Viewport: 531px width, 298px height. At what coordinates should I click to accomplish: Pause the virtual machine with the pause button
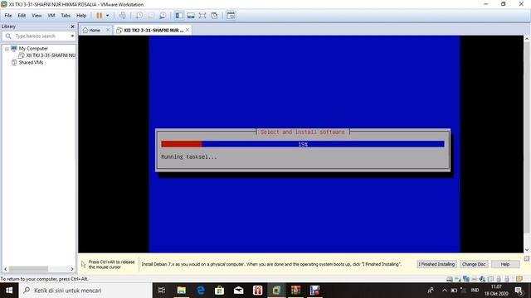(100, 16)
